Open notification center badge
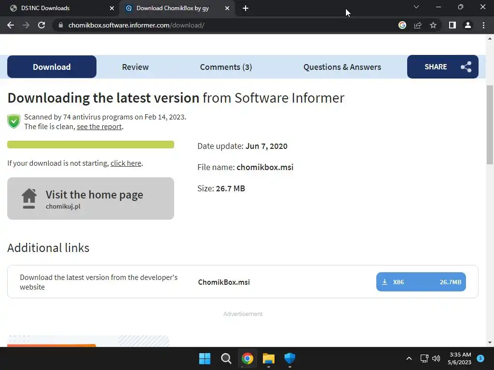Viewport: 494px width, 370px height. tap(480, 358)
